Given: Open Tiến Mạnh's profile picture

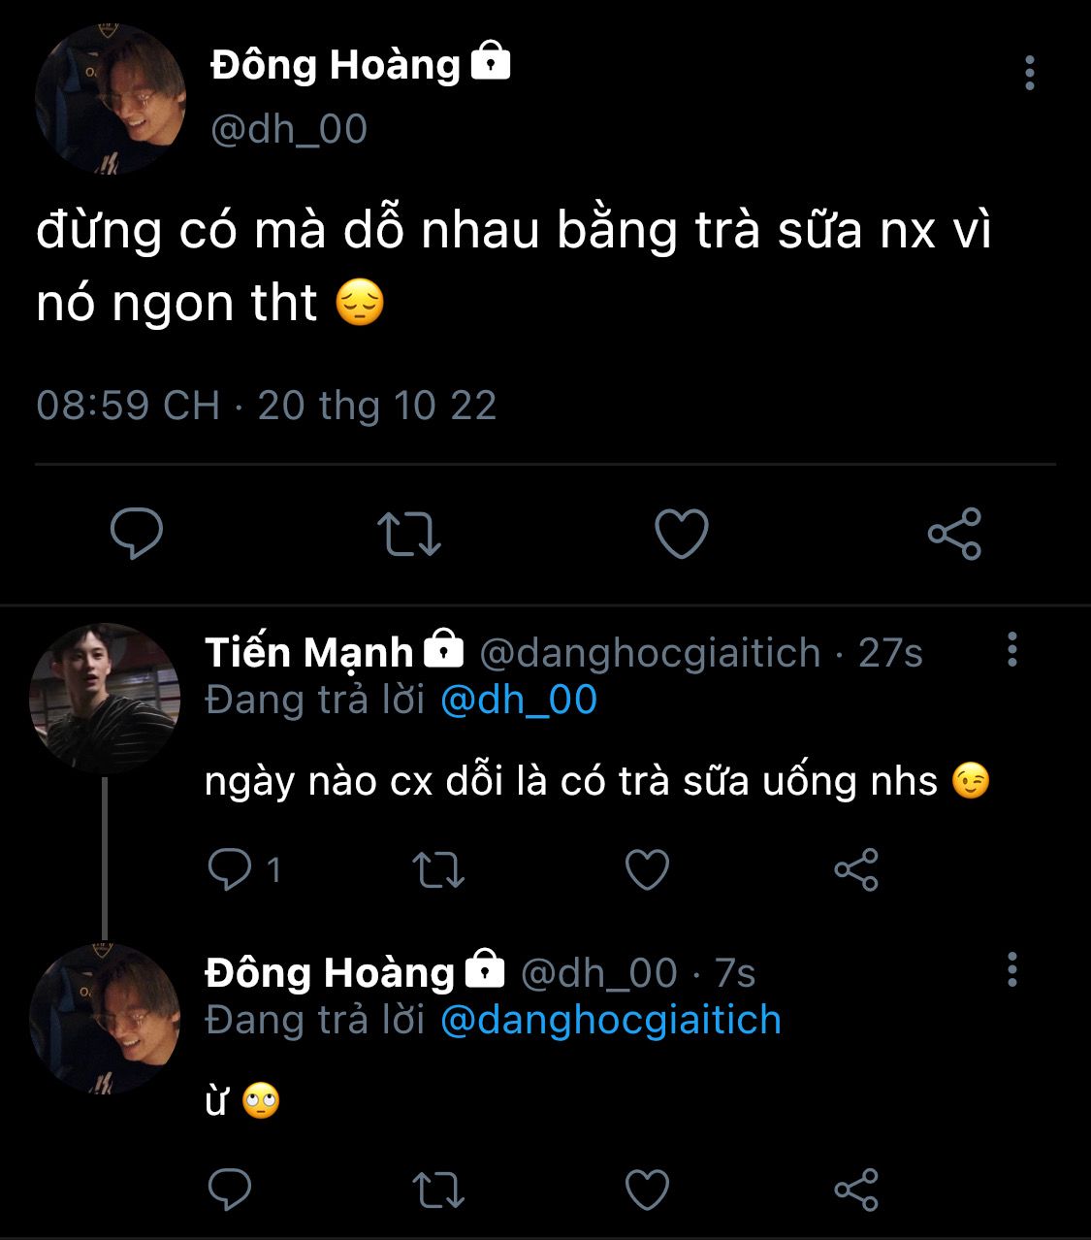Looking at the screenshot, I should click(105, 698).
